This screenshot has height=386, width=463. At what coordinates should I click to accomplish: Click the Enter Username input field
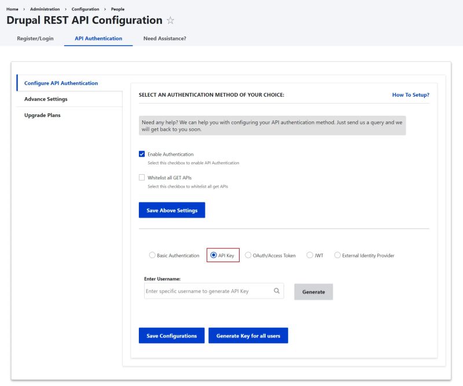207,291
